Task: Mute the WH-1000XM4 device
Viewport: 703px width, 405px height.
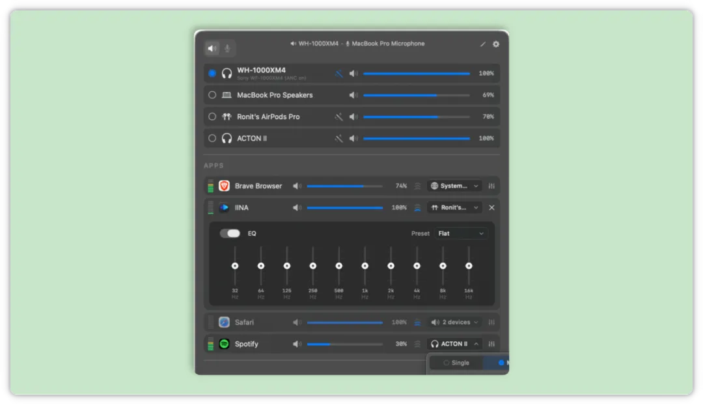Action: point(353,73)
